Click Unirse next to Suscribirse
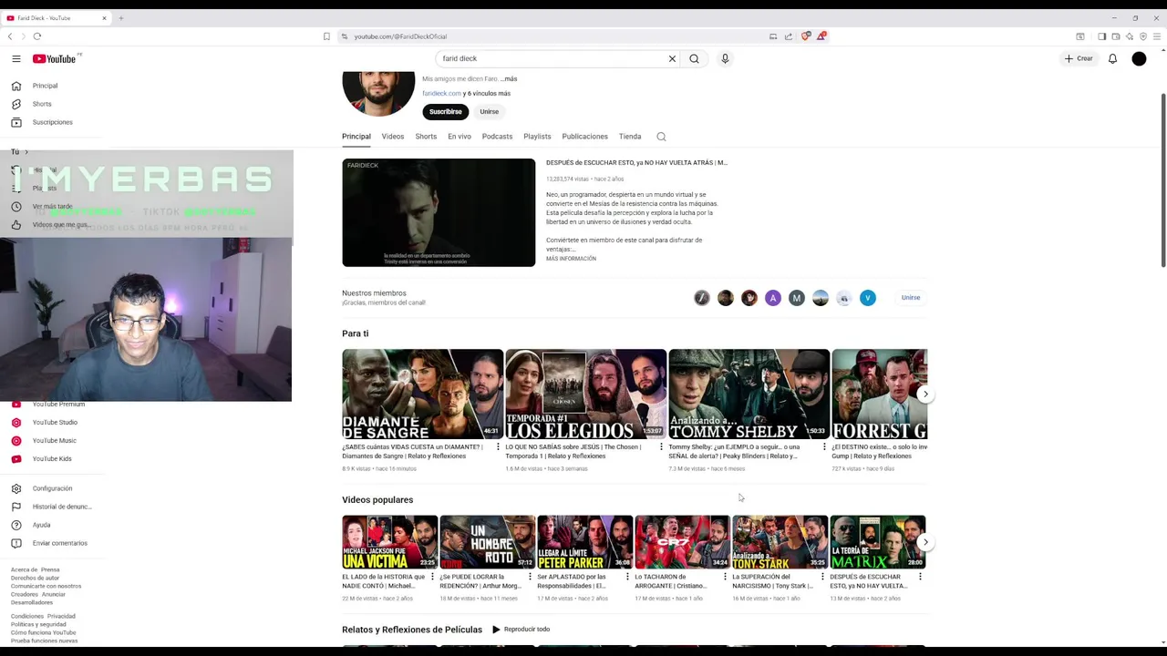The width and height of the screenshot is (1167, 656). pyautogui.click(x=490, y=112)
